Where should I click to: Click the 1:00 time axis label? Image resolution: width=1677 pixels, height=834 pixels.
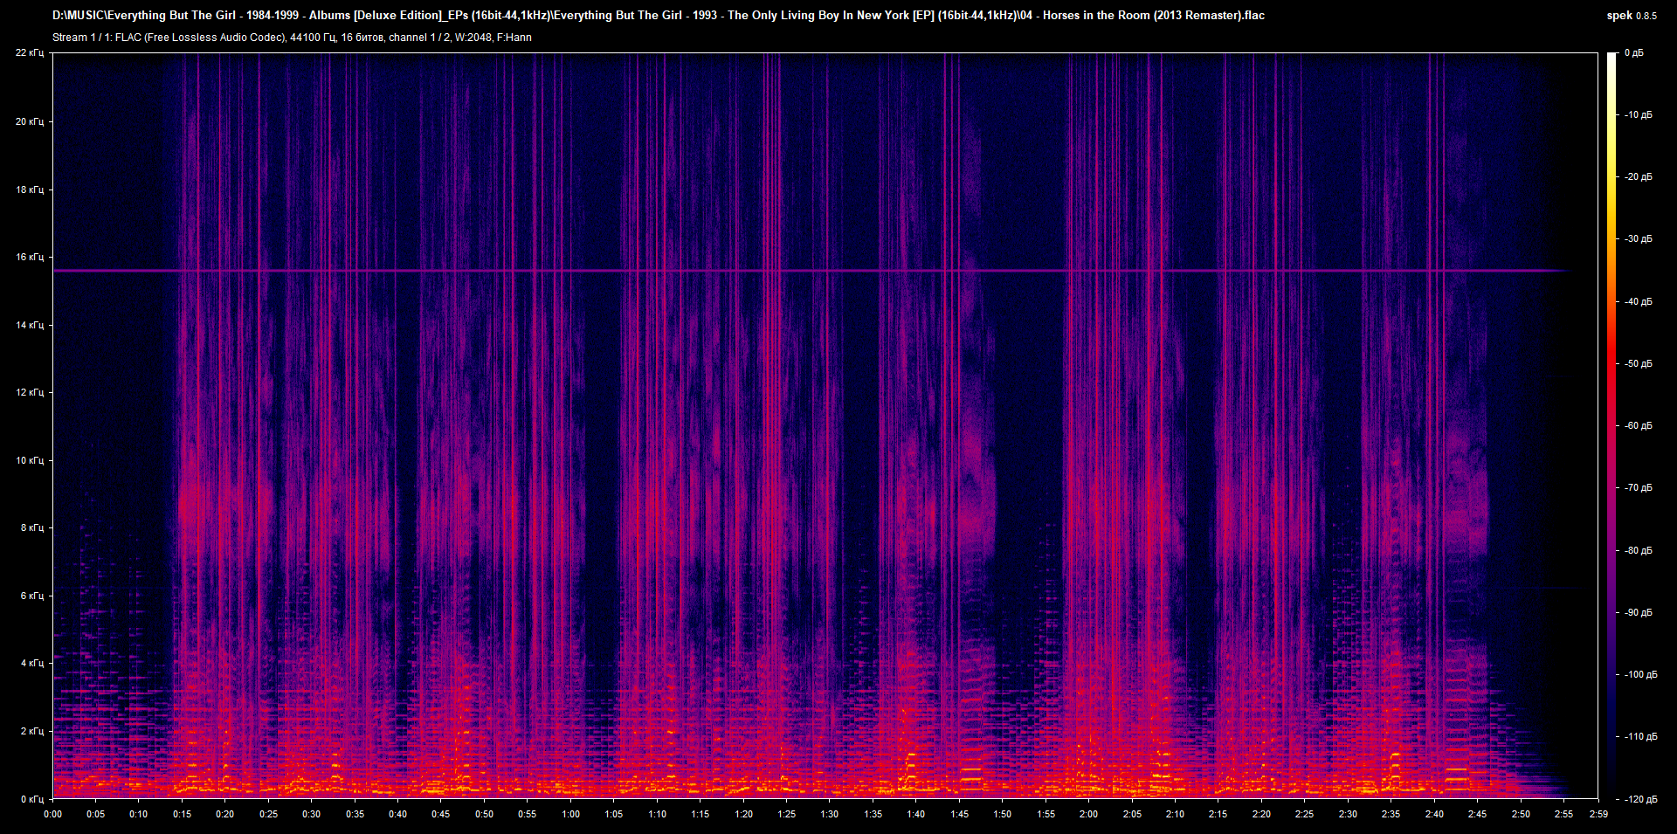tap(570, 814)
